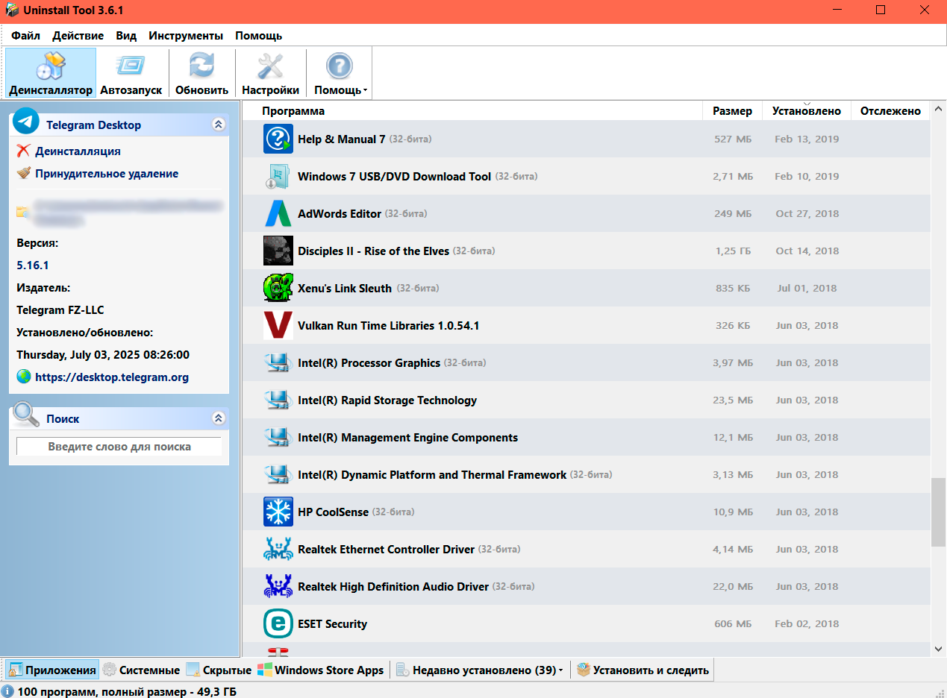Collapse the Telegram Desktop info panel
The image size is (947, 698).
(219, 125)
